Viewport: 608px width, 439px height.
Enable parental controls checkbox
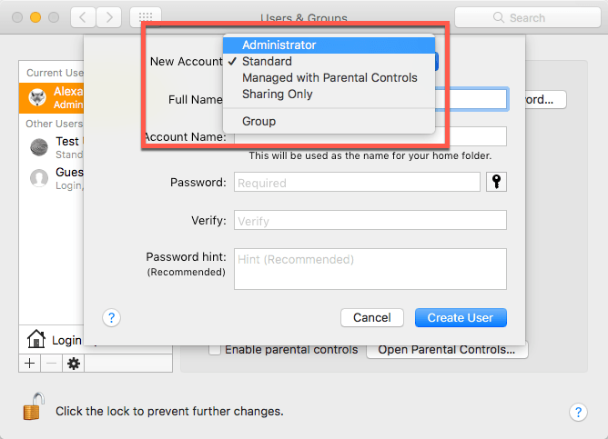point(215,349)
